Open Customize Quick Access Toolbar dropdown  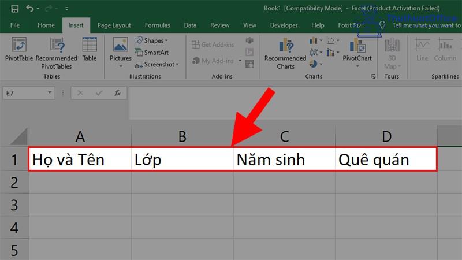(x=67, y=9)
